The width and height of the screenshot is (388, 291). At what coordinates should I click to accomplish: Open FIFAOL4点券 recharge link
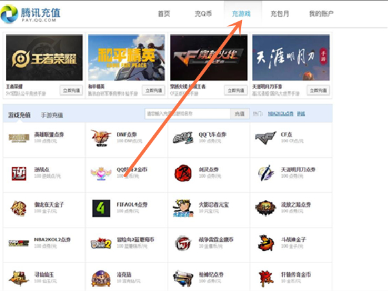click(132, 204)
